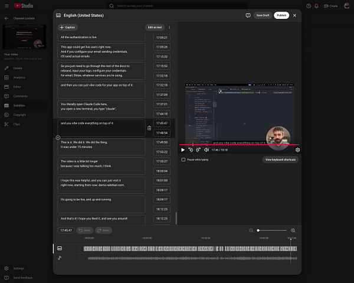Open Comments in the sidebar
Screen dimensions: 354x283
[20, 96]
